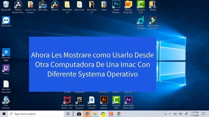Open the pen and link tray icon
Image resolution: width=209 pixels, height=117 pixels.
[186, 114]
